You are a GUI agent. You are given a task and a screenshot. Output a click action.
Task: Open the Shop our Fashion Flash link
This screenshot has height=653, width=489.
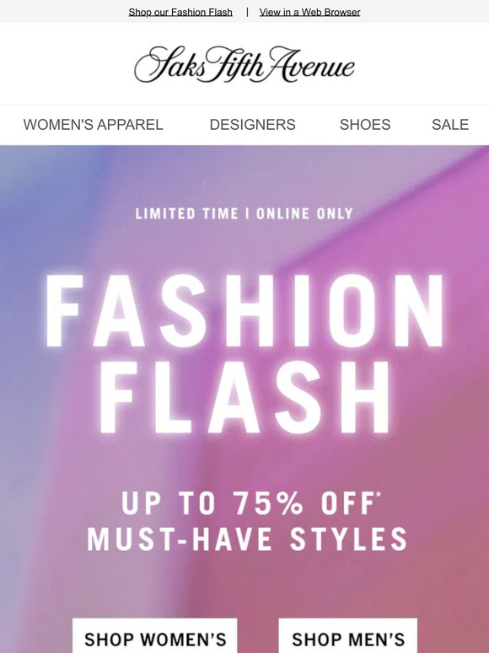point(180,12)
